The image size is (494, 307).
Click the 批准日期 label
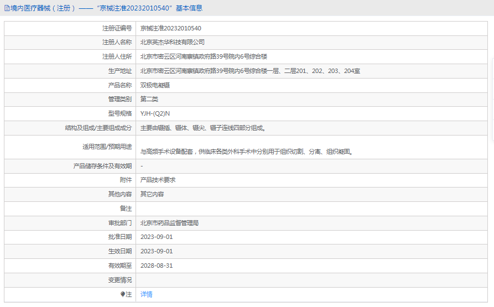[x=120, y=237]
